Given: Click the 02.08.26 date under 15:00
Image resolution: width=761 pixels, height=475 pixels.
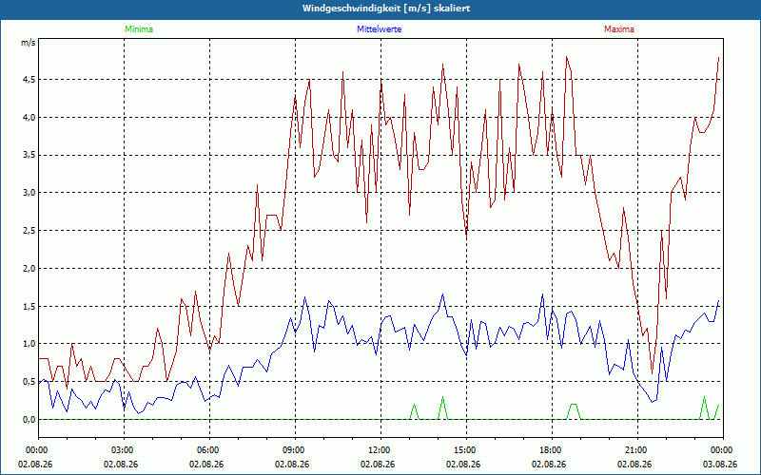Looking at the screenshot, I should 463,465.
